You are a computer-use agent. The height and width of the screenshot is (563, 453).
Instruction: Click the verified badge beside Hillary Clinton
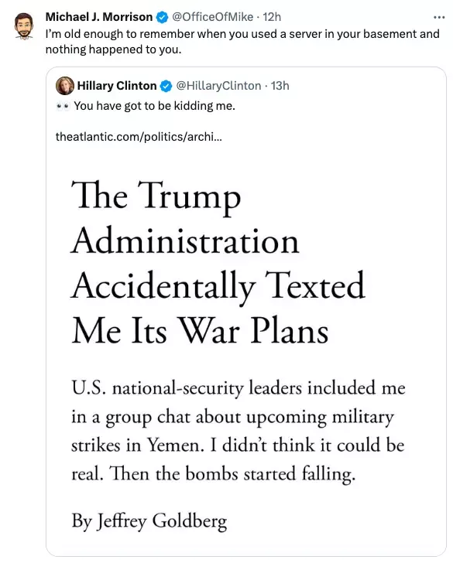pyautogui.click(x=166, y=86)
